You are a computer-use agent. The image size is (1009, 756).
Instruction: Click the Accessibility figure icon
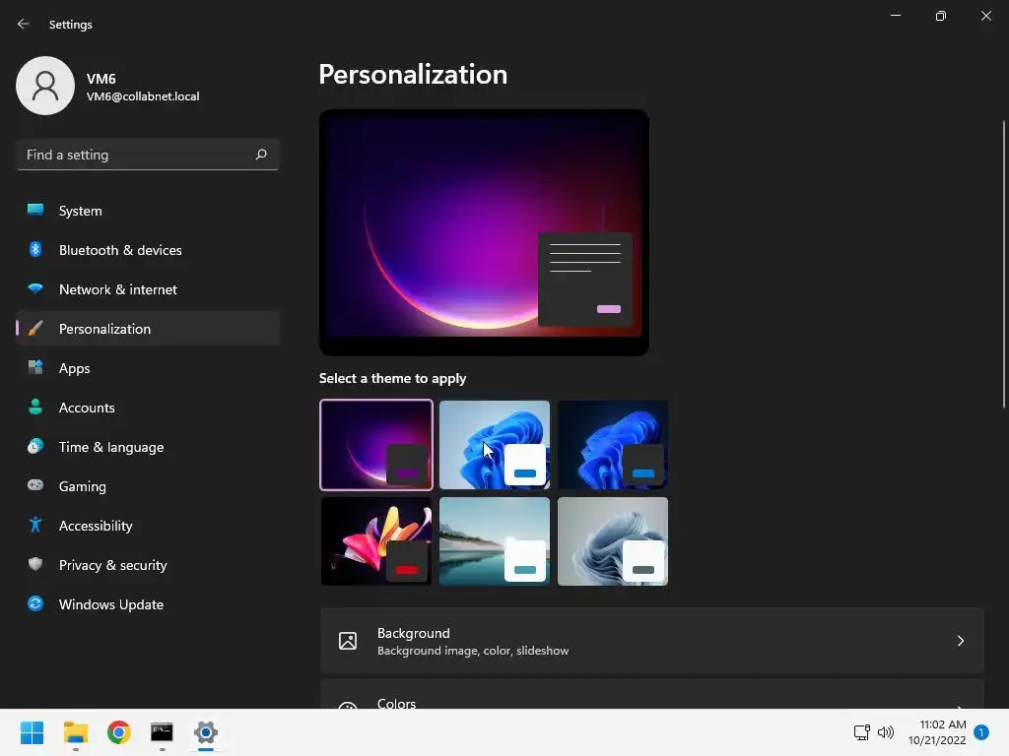pos(35,526)
